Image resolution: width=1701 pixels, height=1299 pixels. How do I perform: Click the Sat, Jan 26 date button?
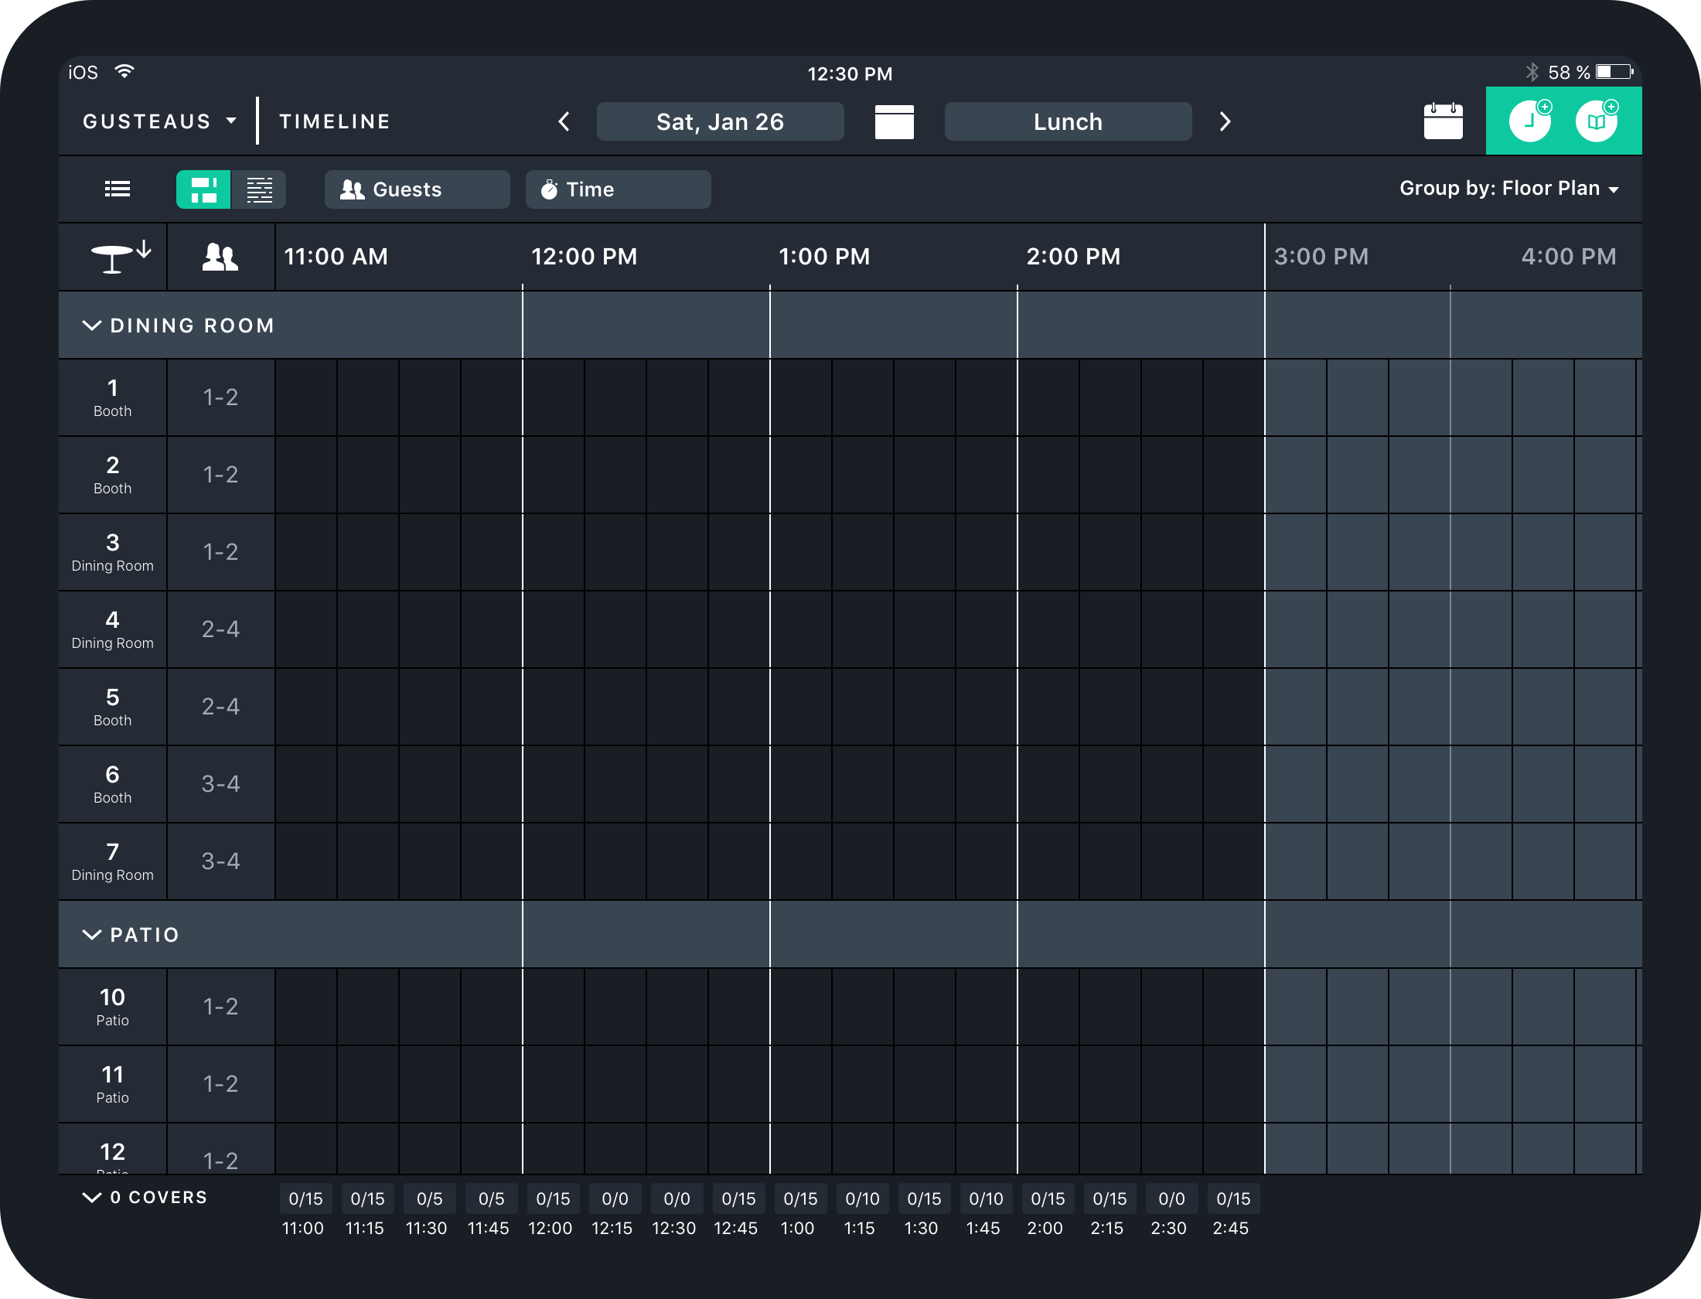(720, 121)
